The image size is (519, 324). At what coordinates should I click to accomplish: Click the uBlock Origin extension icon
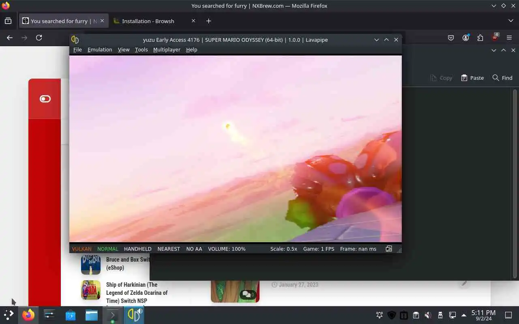coord(495,38)
